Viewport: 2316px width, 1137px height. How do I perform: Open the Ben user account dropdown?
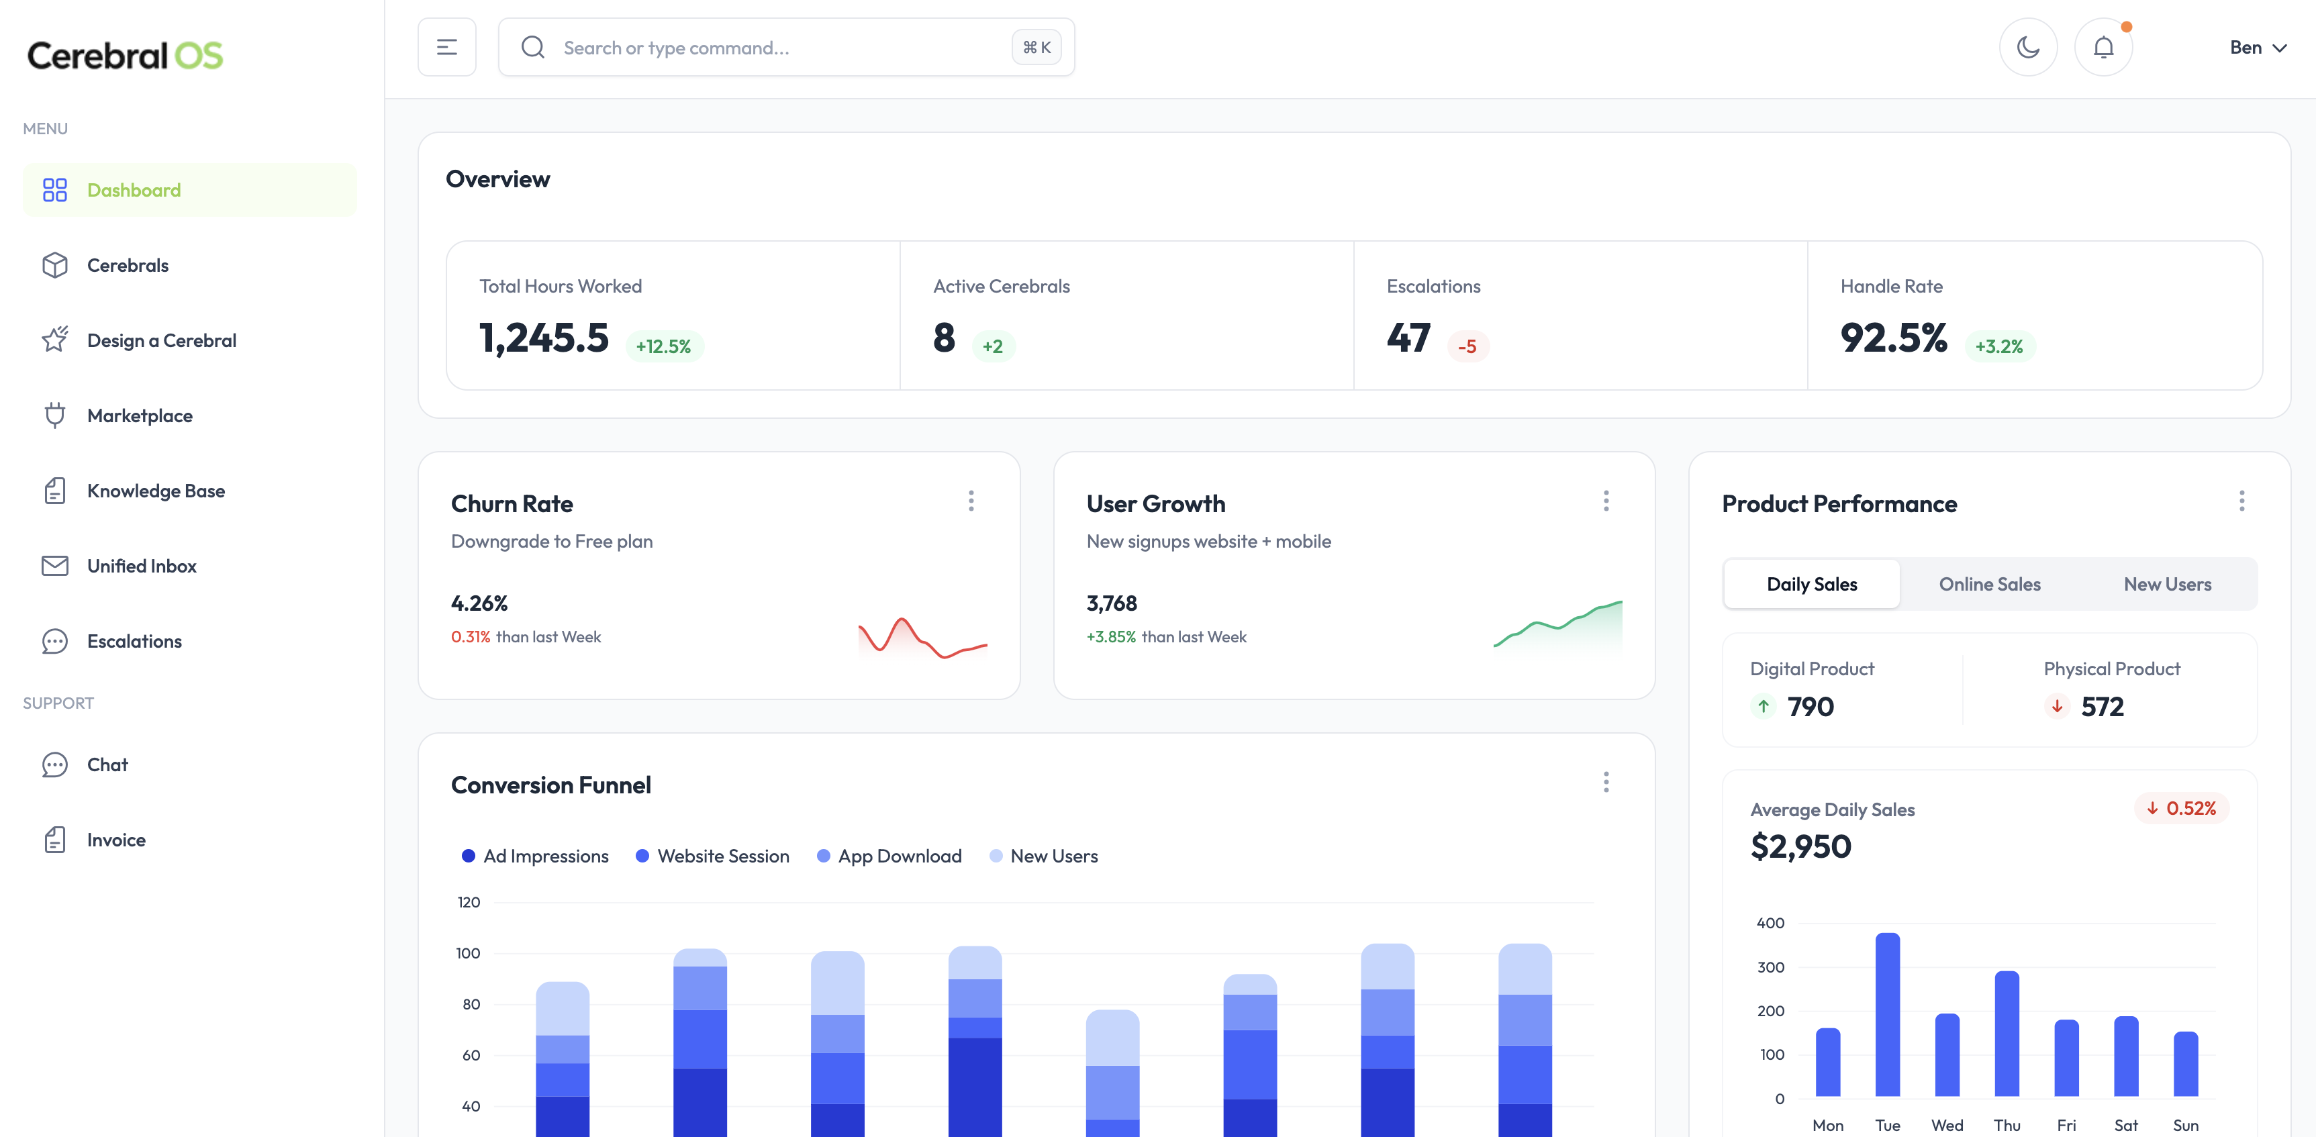coord(2257,47)
